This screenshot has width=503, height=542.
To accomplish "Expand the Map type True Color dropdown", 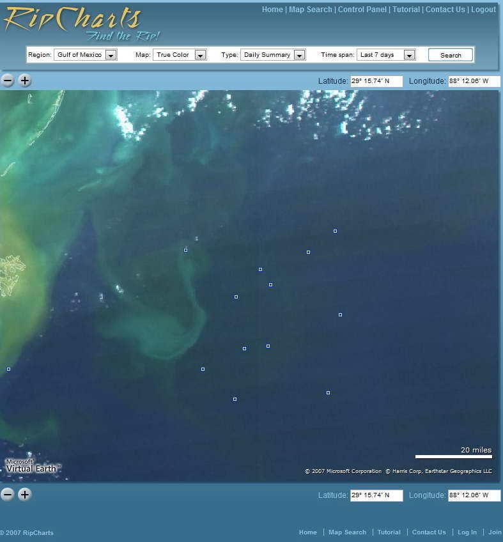I will 180,55.
